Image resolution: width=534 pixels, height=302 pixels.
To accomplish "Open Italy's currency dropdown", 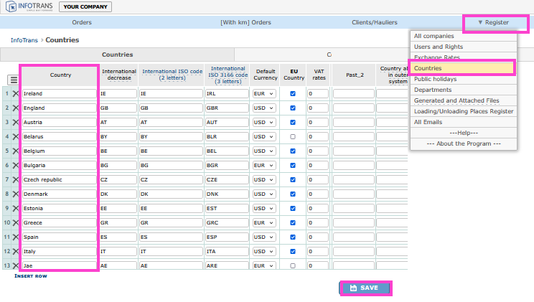I will [x=264, y=251].
